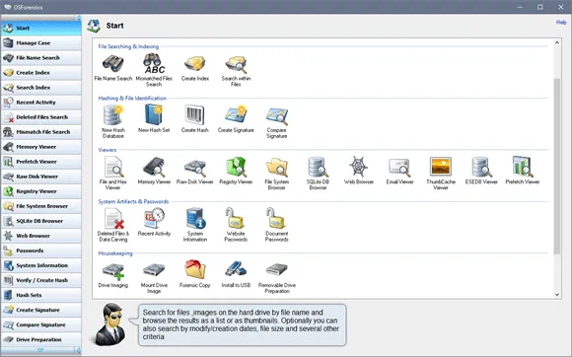Open ThumbCache Viewer icon
The image size is (572, 357).
pyautogui.click(x=440, y=167)
